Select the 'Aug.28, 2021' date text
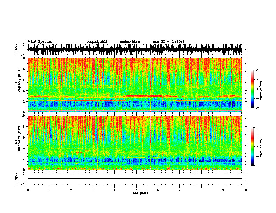The image size is (276, 213). (97, 42)
